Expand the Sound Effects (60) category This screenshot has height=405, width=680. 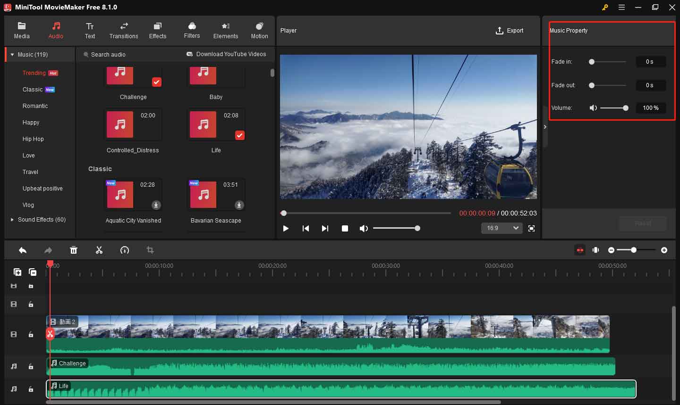coord(12,220)
